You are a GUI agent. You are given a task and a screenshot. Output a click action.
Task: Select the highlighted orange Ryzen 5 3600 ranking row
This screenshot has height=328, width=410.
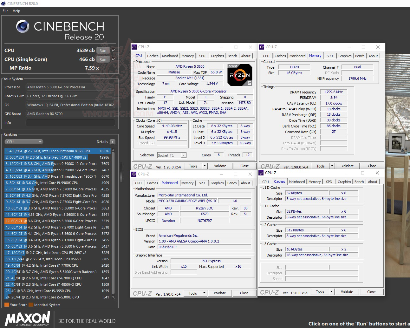(x=57, y=221)
